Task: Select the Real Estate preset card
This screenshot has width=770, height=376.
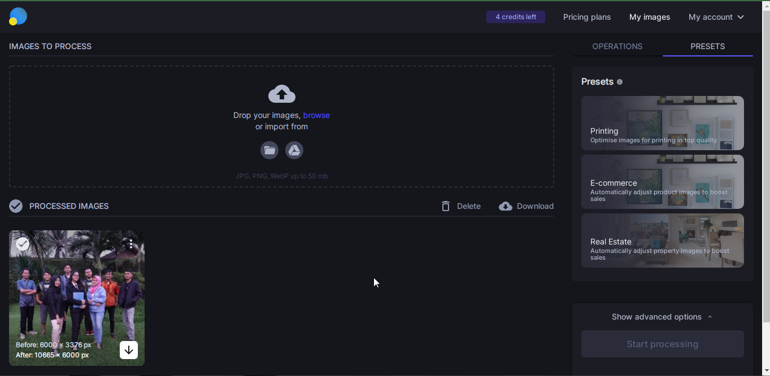Action: 663,241
